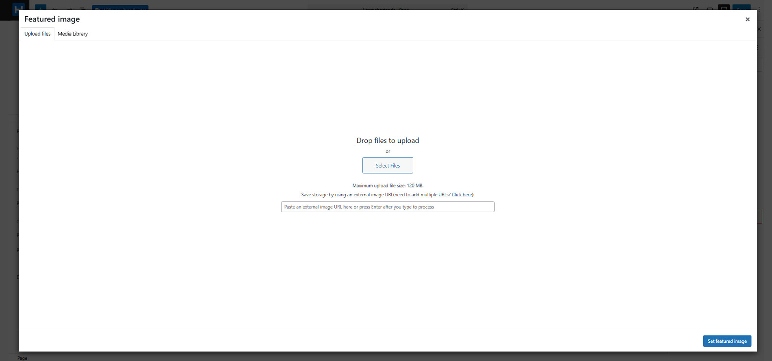Switch to the Upload files tab
This screenshot has height=361, width=772.
point(37,34)
